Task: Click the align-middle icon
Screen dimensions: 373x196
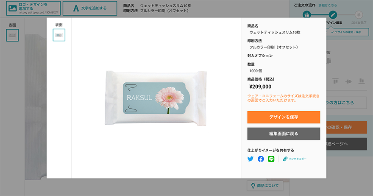Action: pyautogui.click(x=348, y=81)
